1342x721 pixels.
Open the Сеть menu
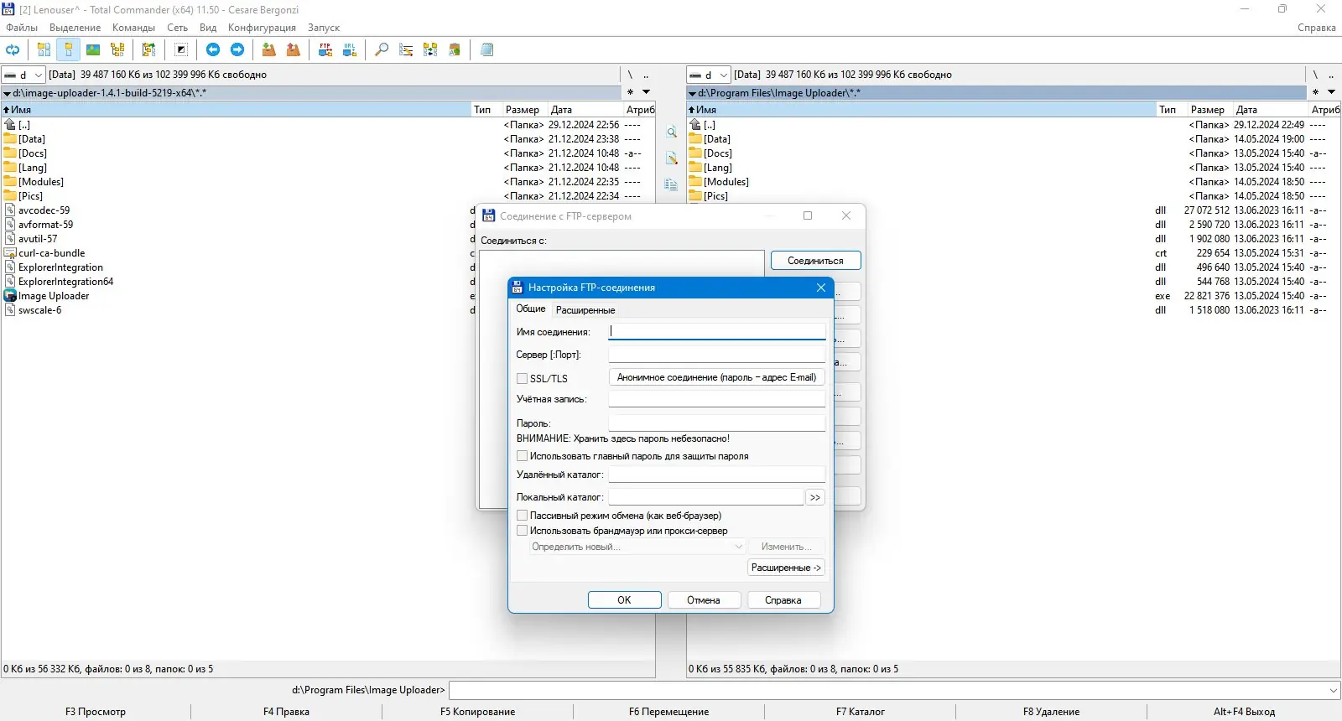[177, 28]
